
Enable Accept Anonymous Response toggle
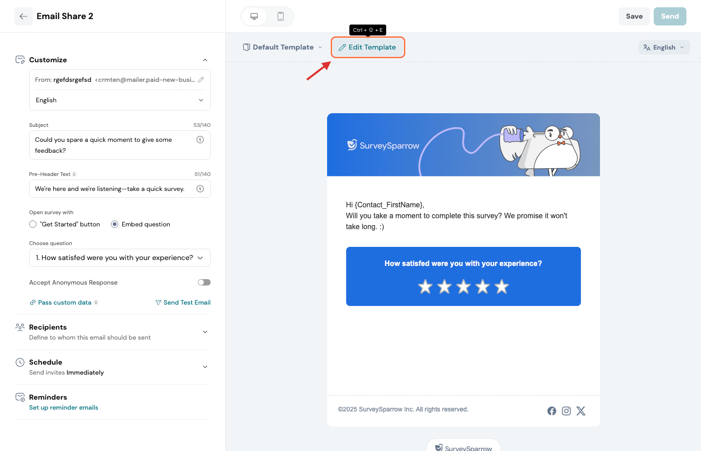tap(204, 282)
